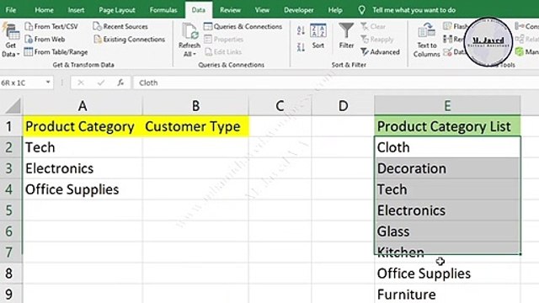Select column D header
Viewport: 539px width, 303px height.
[343, 106]
